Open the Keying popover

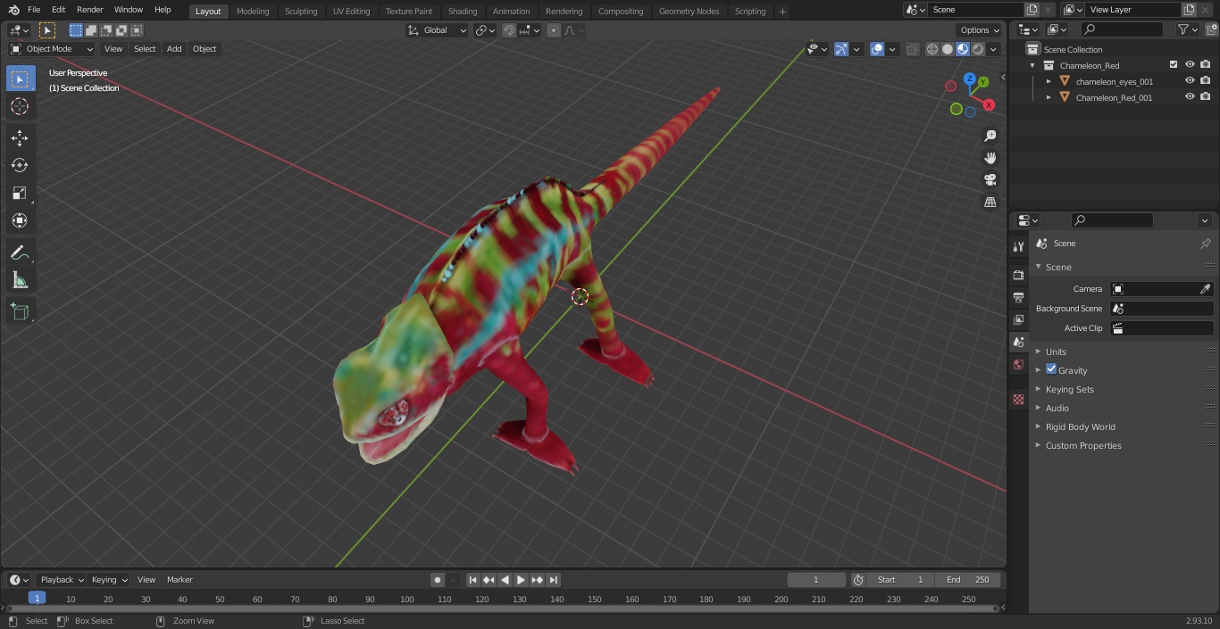coord(109,580)
